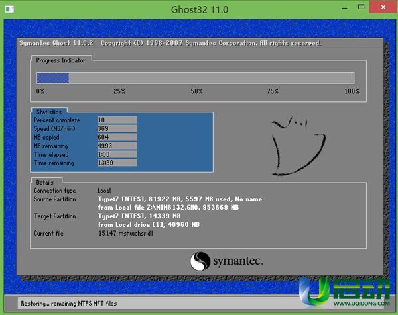
Task: Click the Connection type value Local
Action: coord(104,191)
